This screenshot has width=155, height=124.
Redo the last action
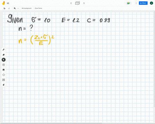pyautogui.click(x=9, y=8)
